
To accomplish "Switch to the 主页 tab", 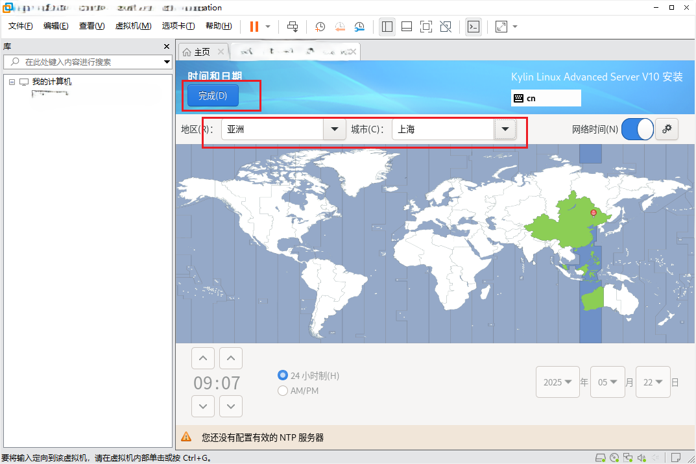I will [x=202, y=52].
